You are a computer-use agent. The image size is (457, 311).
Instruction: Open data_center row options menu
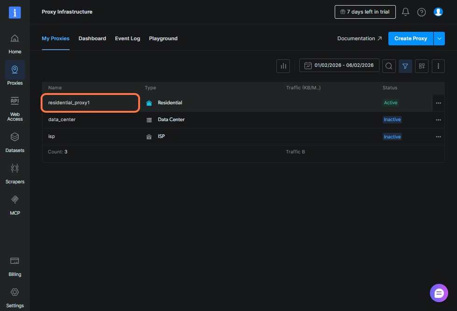click(438, 120)
